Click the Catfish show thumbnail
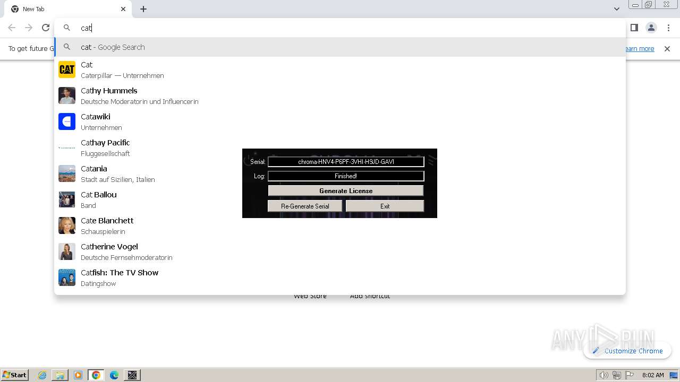The height and width of the screenshot is (382, 680). tap(67, 277)
